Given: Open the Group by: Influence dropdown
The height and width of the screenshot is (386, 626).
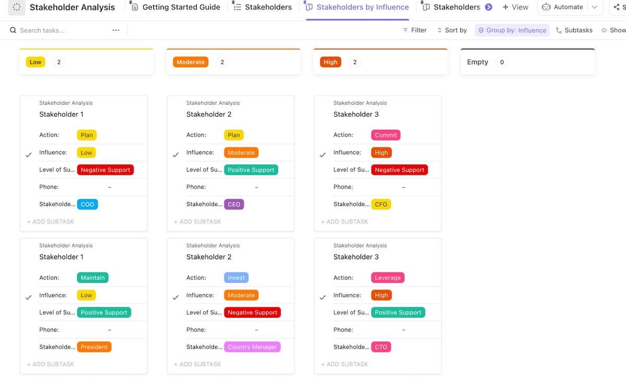Looking at the screenshot, I should click(512, 30).
